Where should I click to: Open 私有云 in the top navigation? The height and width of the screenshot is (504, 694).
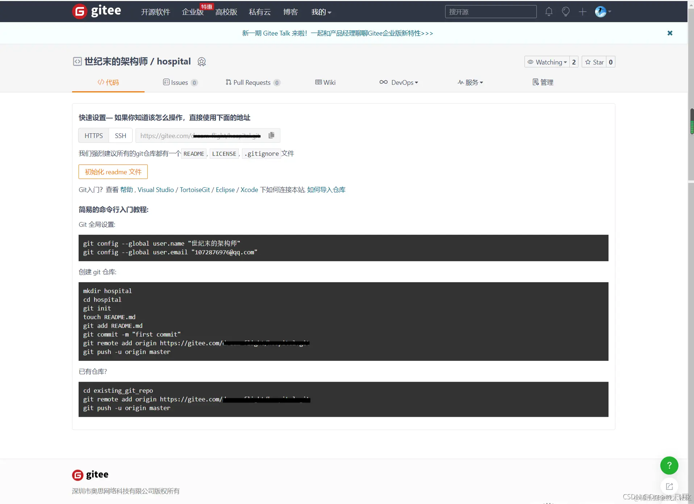260,12
